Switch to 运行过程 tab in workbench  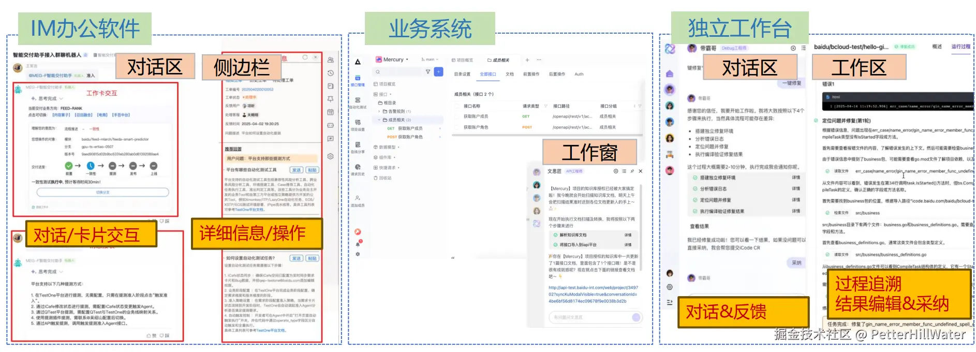click(x=961, y=47)
